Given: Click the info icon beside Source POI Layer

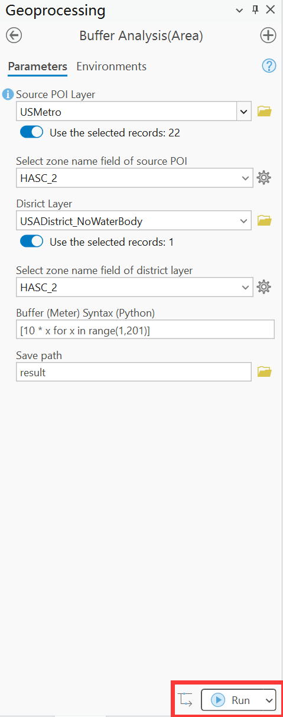Looking at the screenshot, I should [x=8, y=94].
